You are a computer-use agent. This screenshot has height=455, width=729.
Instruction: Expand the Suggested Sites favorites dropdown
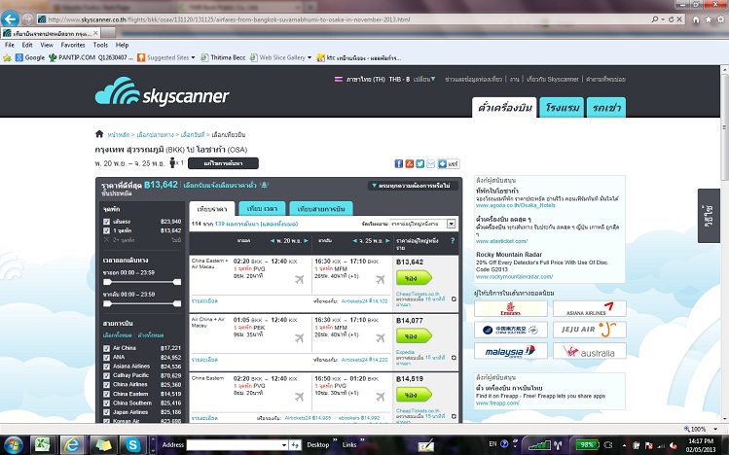[x=193, y=57]
